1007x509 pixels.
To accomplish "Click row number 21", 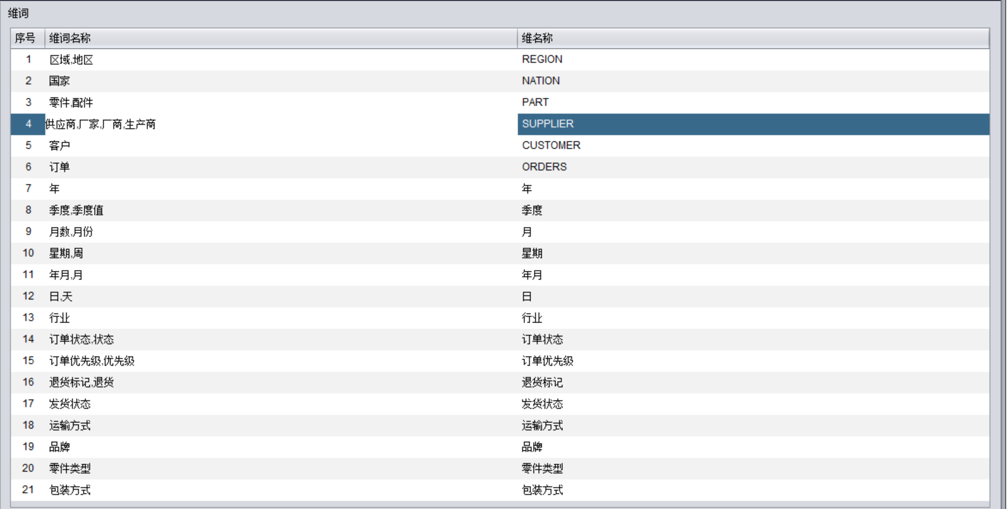I will point(28,490).
